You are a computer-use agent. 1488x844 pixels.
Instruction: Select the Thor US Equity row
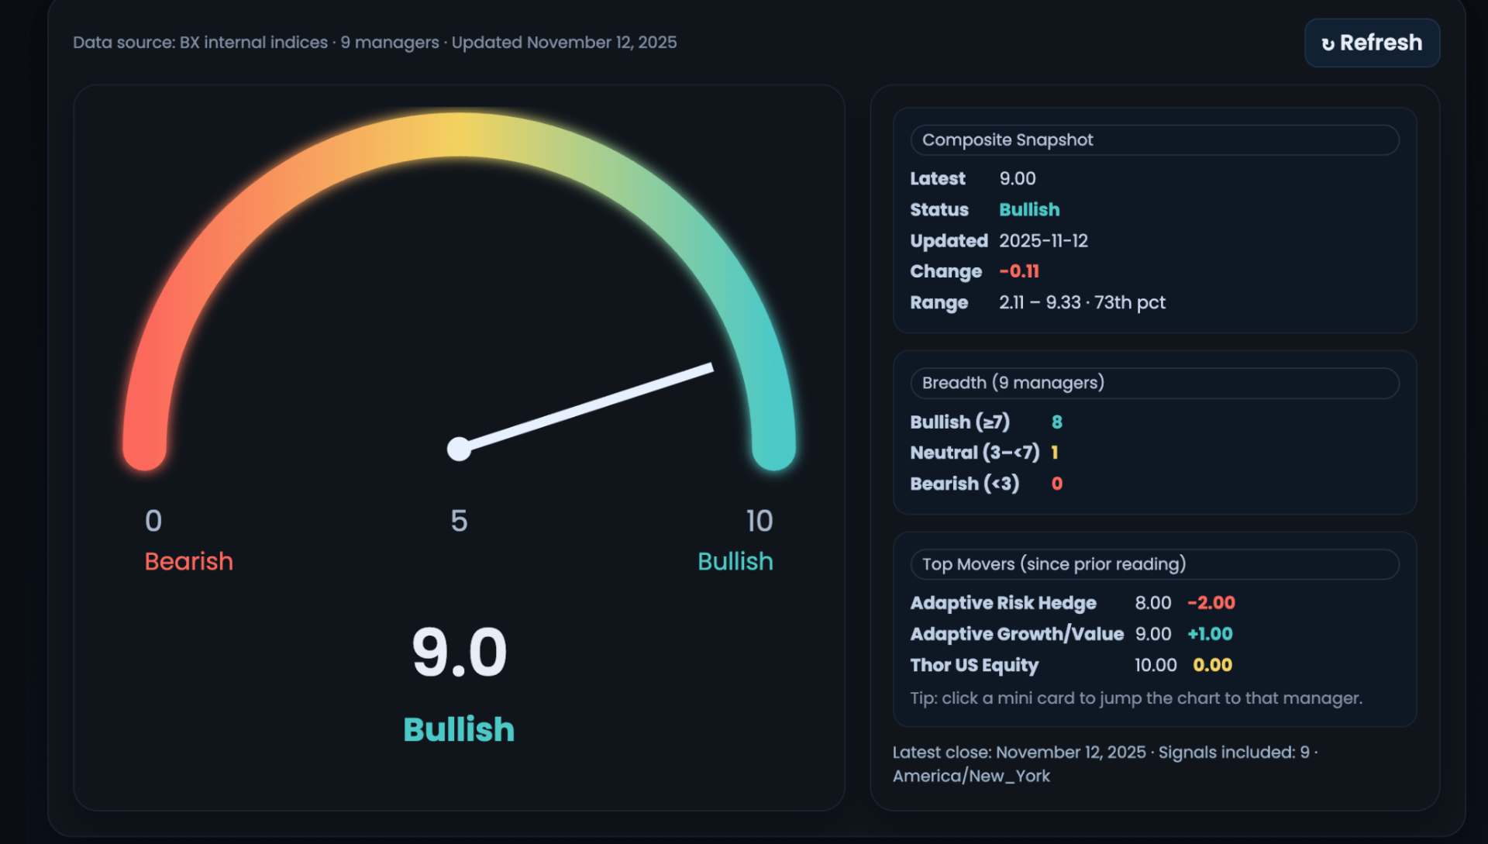coord(974,665)
